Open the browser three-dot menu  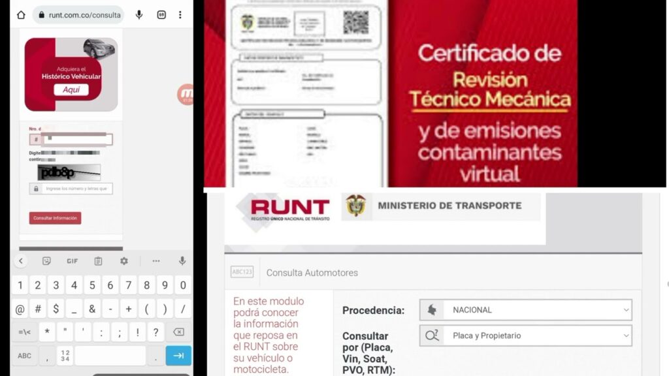point(180,15)
